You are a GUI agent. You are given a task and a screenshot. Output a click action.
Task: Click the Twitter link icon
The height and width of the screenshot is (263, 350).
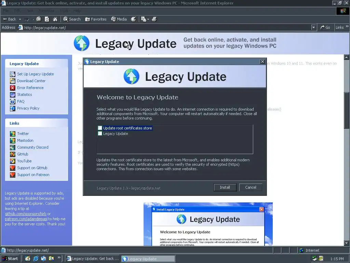click(13, 134)
